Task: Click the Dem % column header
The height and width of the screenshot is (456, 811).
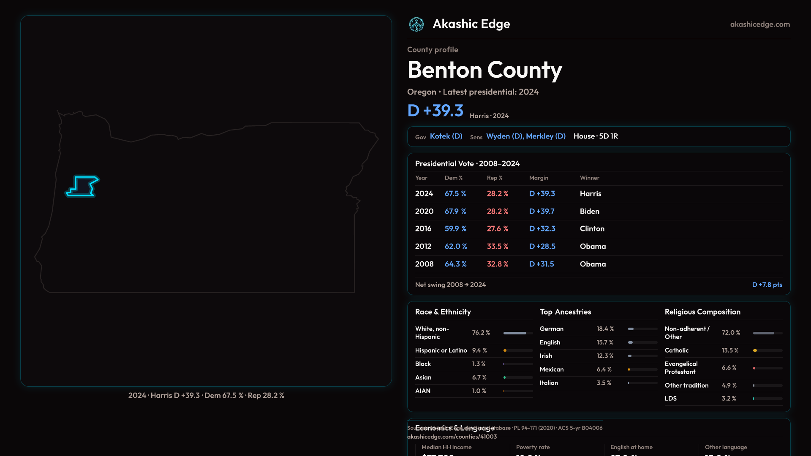Action: 453,178
